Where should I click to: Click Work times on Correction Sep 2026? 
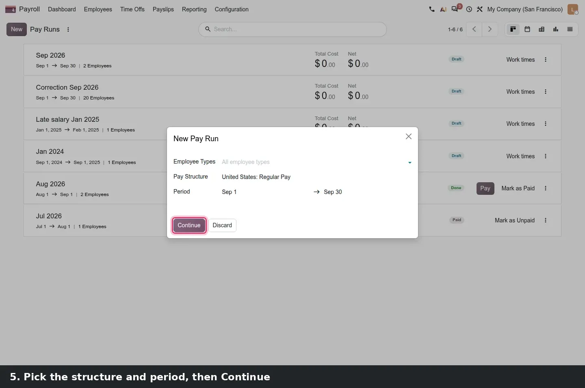(520, 92)
